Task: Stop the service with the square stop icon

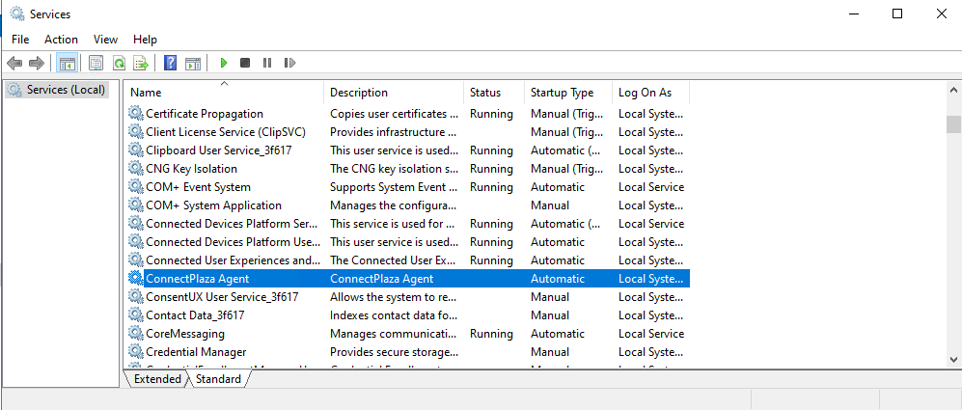Action: [x=245, y=63]
